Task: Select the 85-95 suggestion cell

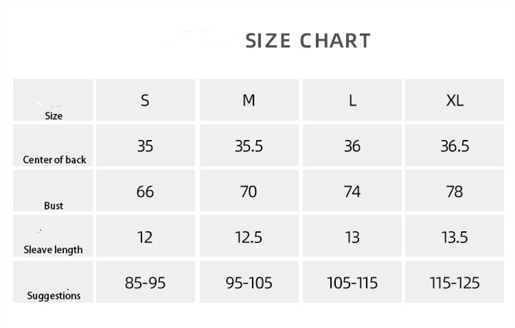Action: 145,283
